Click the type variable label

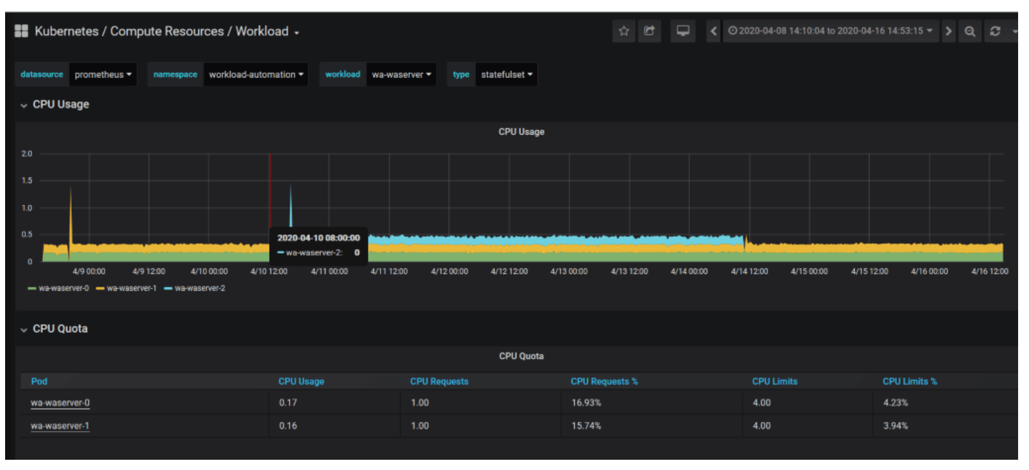(461, 74)
